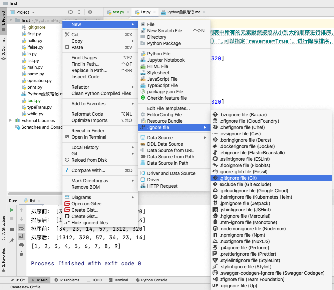Click Compare With... menu item
The width and height of the screenshot is (334, 290).
100,170
